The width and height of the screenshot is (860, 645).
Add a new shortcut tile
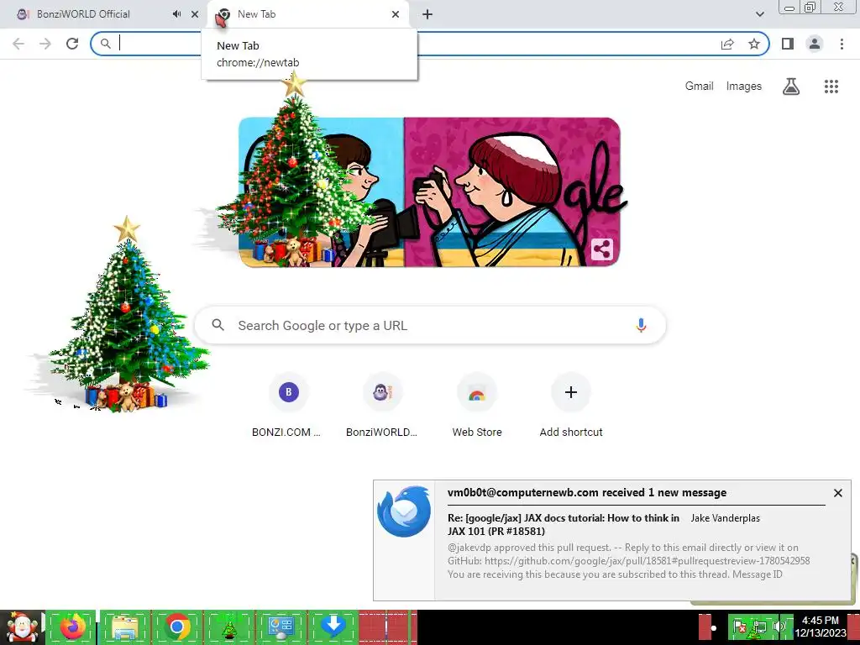(571, 406)
